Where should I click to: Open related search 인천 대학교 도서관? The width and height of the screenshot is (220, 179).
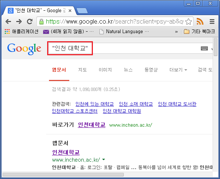click(177, 104)
